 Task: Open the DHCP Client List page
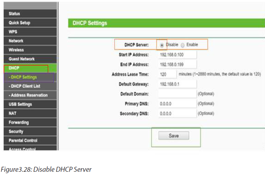point(30,86)
